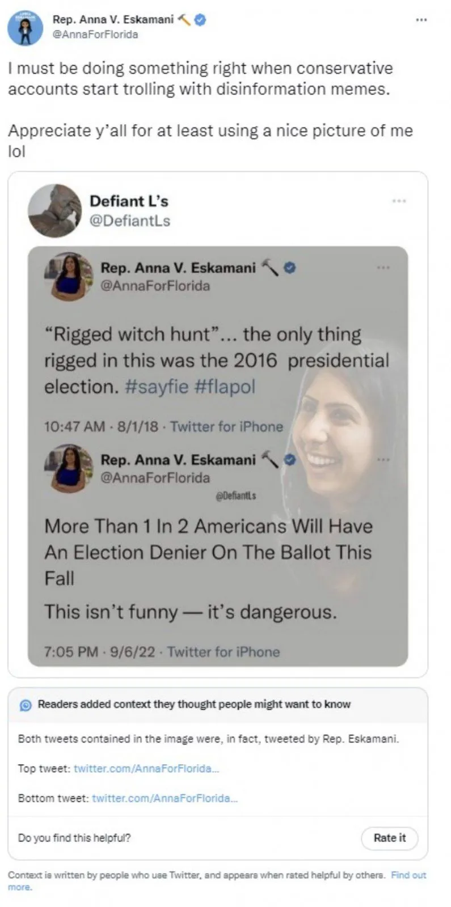Click the Rep. Anna V. Eskamani display name at top
The width and height of the screenshot is (451, 907).
113,20
